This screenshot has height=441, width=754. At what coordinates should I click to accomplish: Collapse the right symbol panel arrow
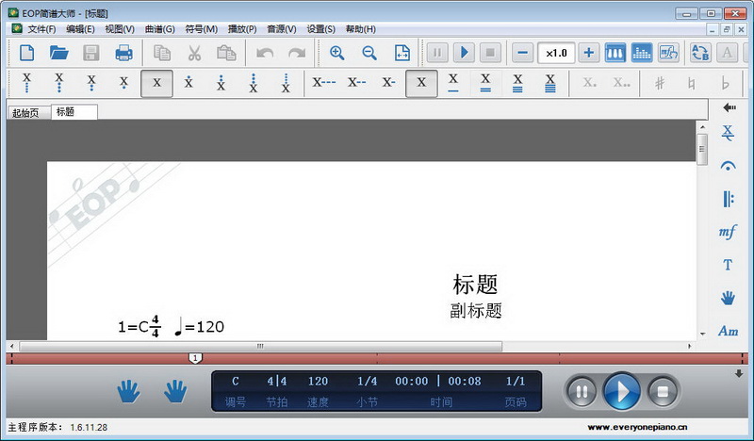click(x=729, y=107)
